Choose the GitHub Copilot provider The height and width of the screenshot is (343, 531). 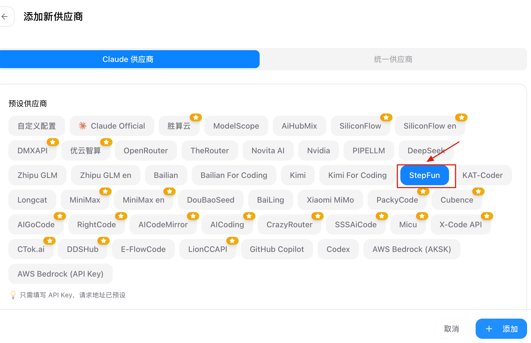[277, 249]
